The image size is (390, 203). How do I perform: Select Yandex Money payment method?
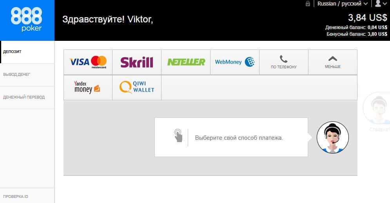pyautogui.click(x=88, y=88)
